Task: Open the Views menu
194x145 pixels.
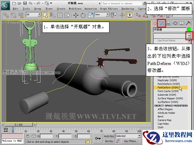Action: [x=49, y=9]
